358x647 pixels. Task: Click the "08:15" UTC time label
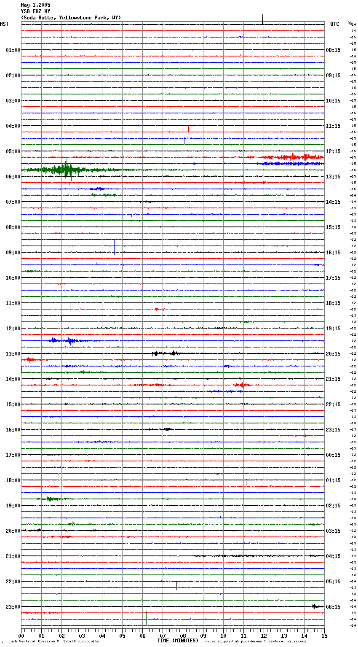click(333, 50)
